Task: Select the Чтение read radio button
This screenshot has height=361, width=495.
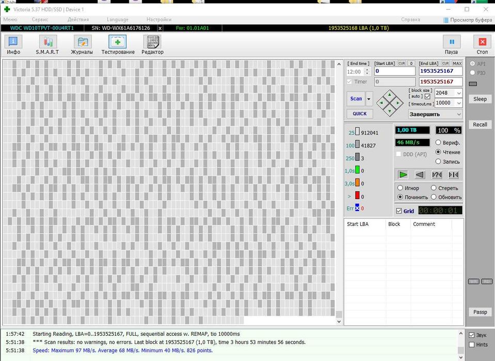Action: point(438,152)
